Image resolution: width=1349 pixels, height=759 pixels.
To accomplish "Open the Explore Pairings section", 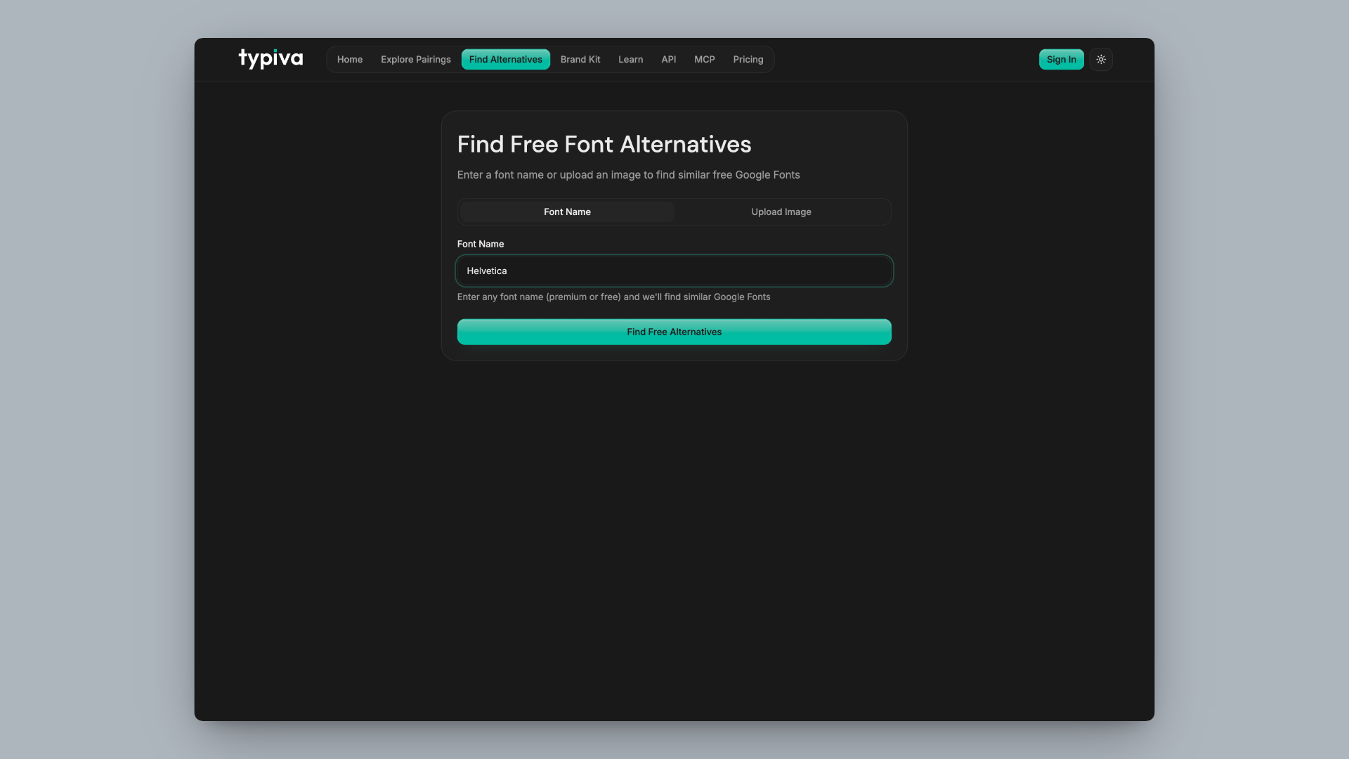I will pos(415,59).
